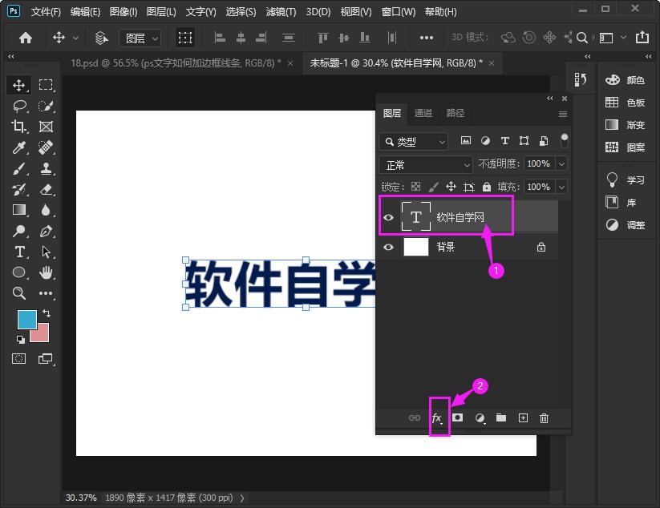
Task: Select the Blur tool
Action: [46, 210]
